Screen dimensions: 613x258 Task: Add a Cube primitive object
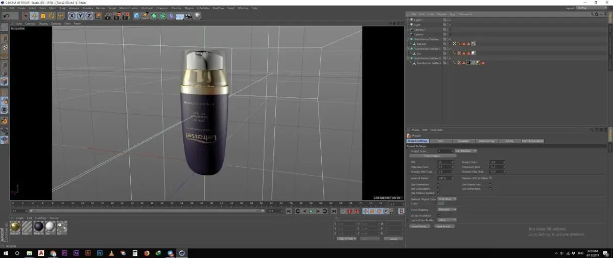pos(136,16)
